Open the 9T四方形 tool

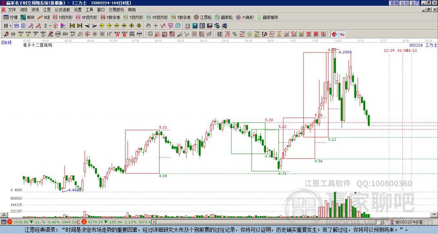pyautogui.click(x=157, y=17)
